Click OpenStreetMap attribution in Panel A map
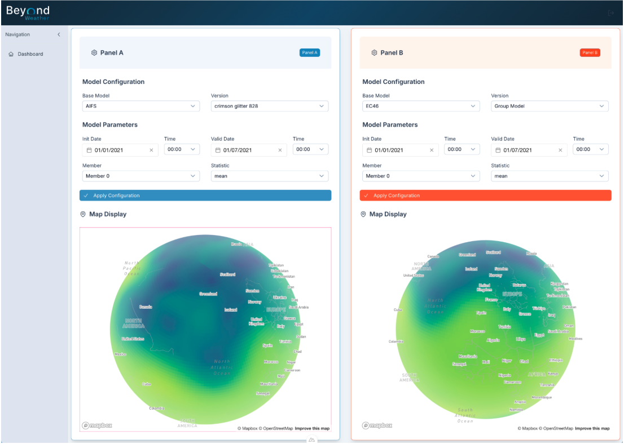The height and width of the screenshot is (444, 624). [x=276, y=428]
